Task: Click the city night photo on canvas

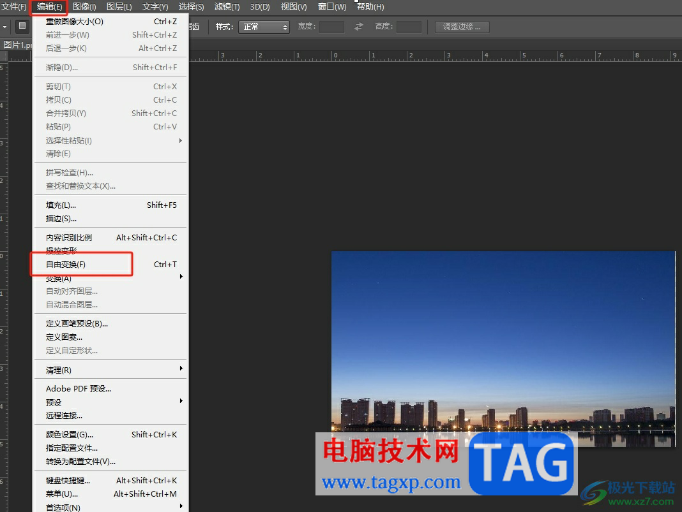Action: click(503, 332)
